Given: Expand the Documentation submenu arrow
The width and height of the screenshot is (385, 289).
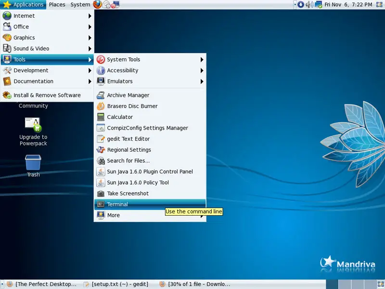Looking at the screenshot, I should coord(90,81).
